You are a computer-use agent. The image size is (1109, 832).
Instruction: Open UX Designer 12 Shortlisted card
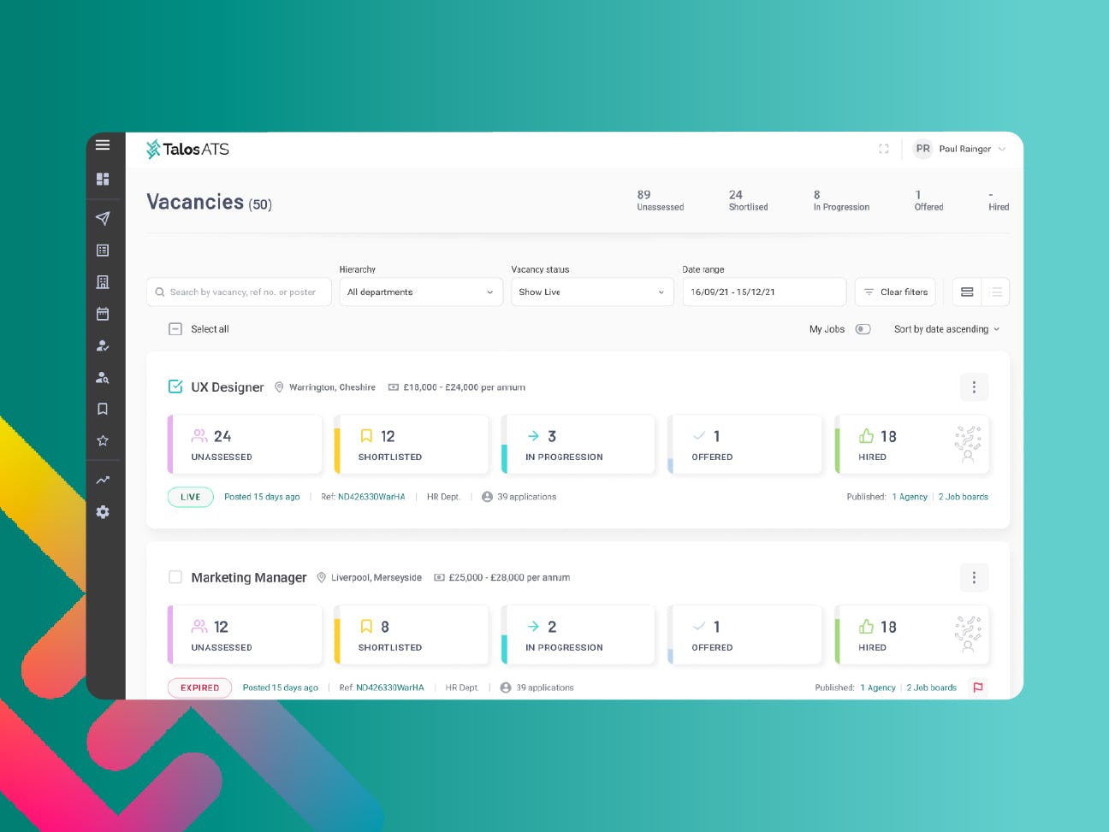pos(412,445)
